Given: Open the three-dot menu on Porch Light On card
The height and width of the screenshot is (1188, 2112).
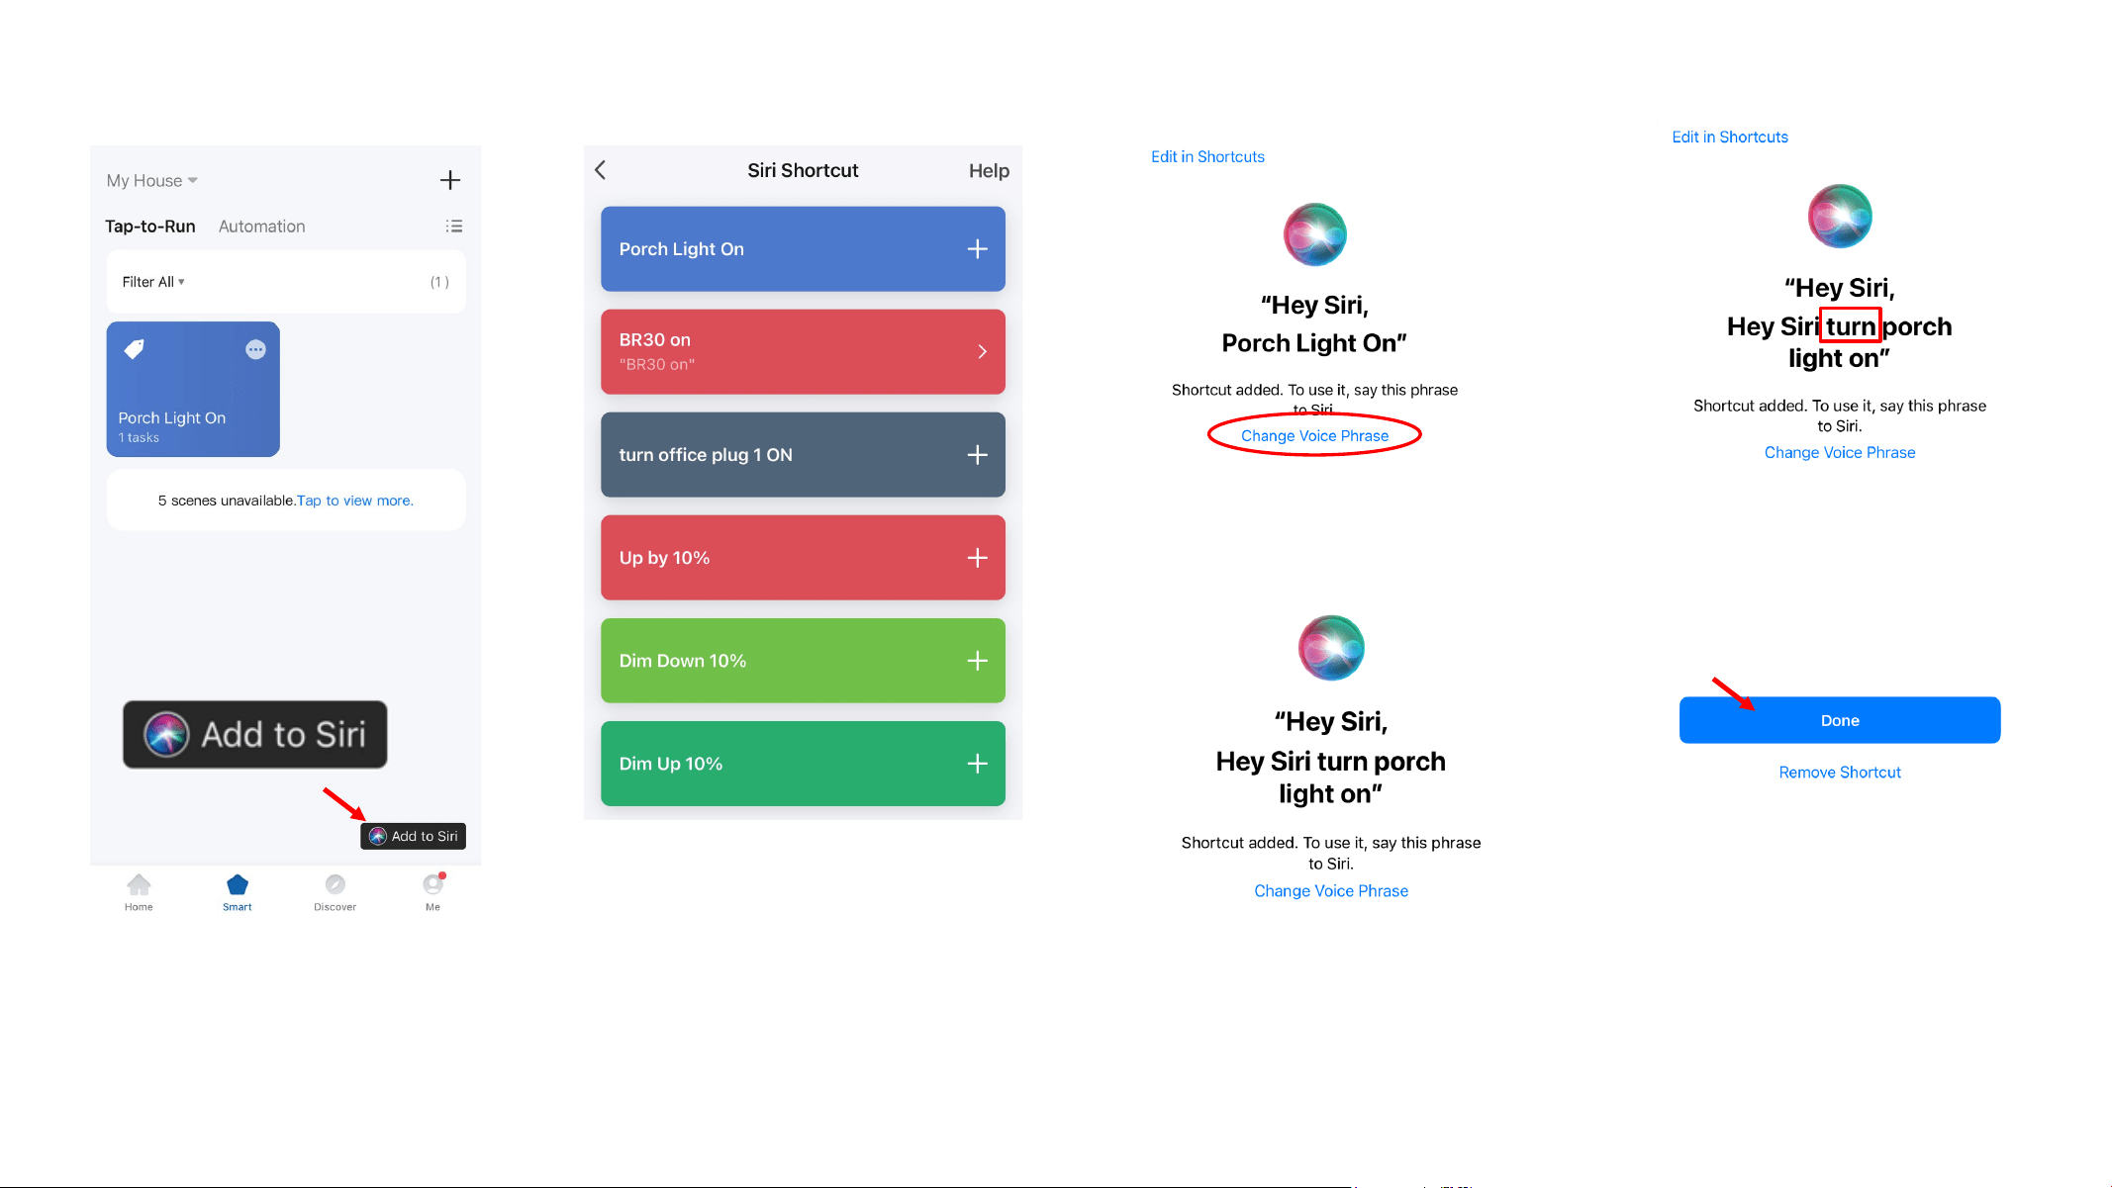Looking at the screenshot, I should [x=255, y=349].
